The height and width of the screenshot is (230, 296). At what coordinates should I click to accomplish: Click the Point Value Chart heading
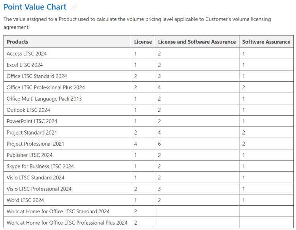[35, 7]
